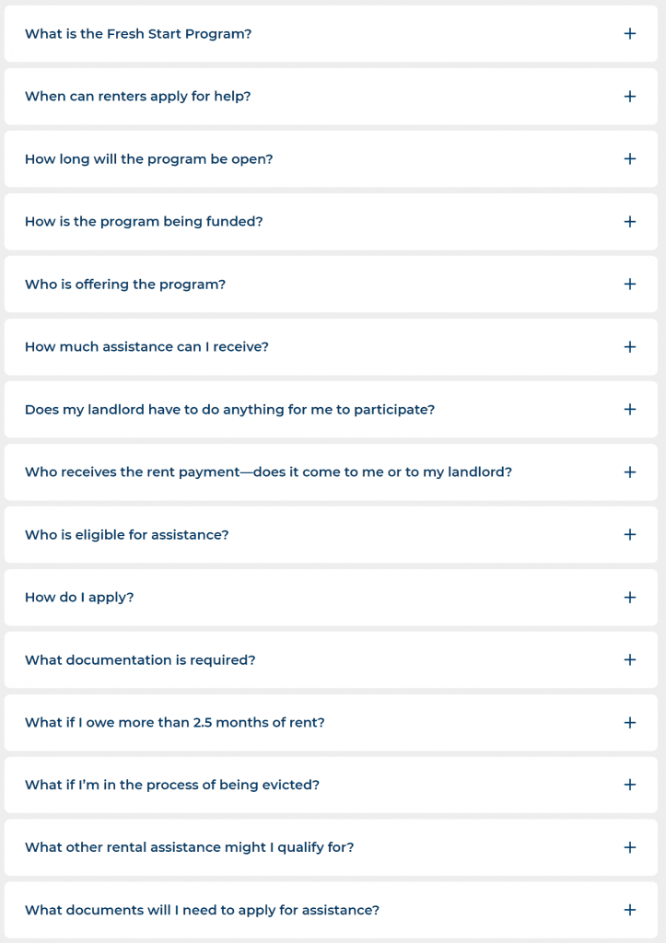The image size is (666, 943).
Task: Click plus icon next to program open duration
Action: click(630, 159)
